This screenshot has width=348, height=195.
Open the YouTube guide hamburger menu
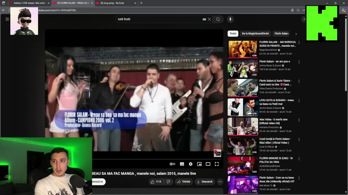click(x=7, y=19)
